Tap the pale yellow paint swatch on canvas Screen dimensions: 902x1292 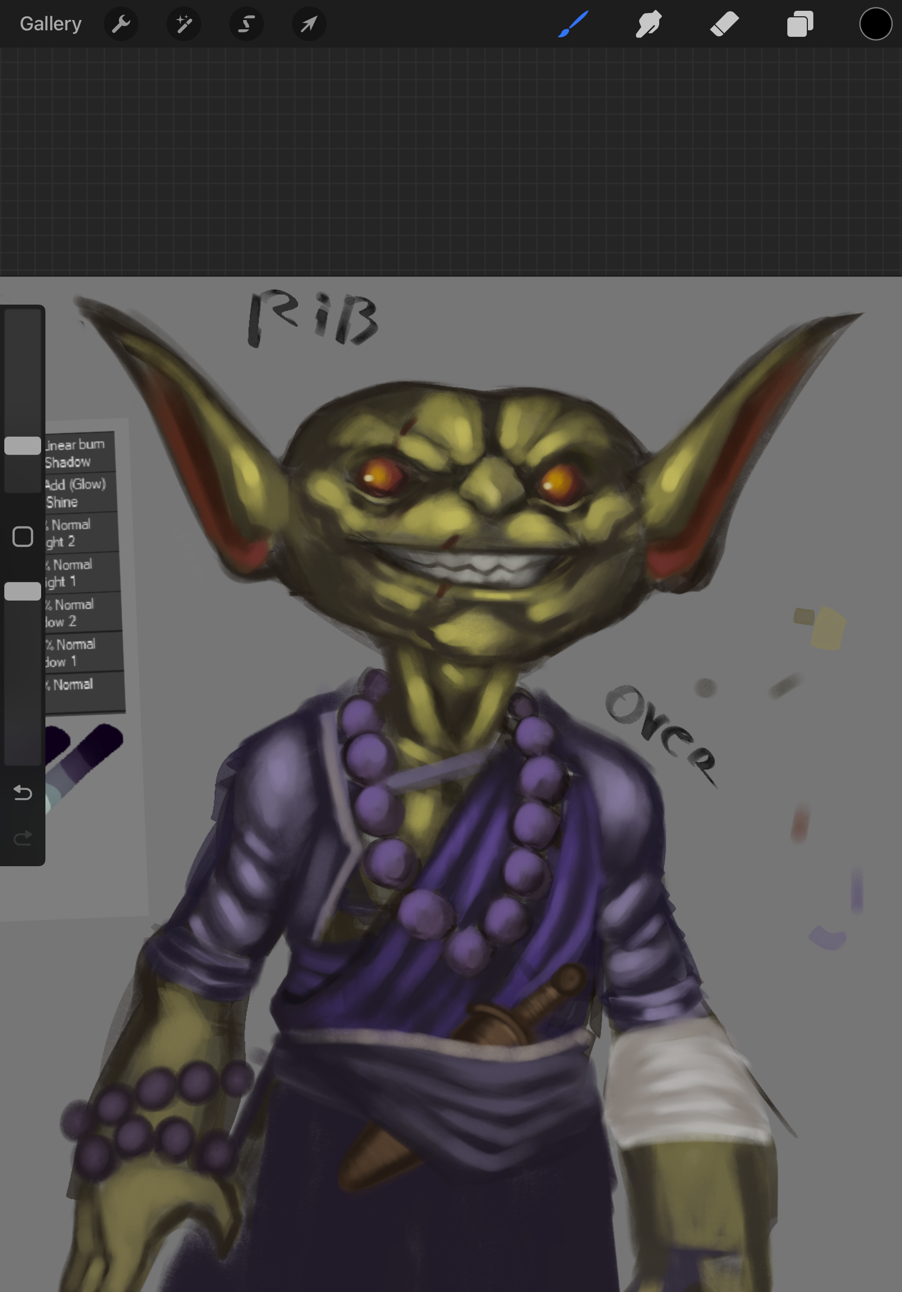[828, 629]
